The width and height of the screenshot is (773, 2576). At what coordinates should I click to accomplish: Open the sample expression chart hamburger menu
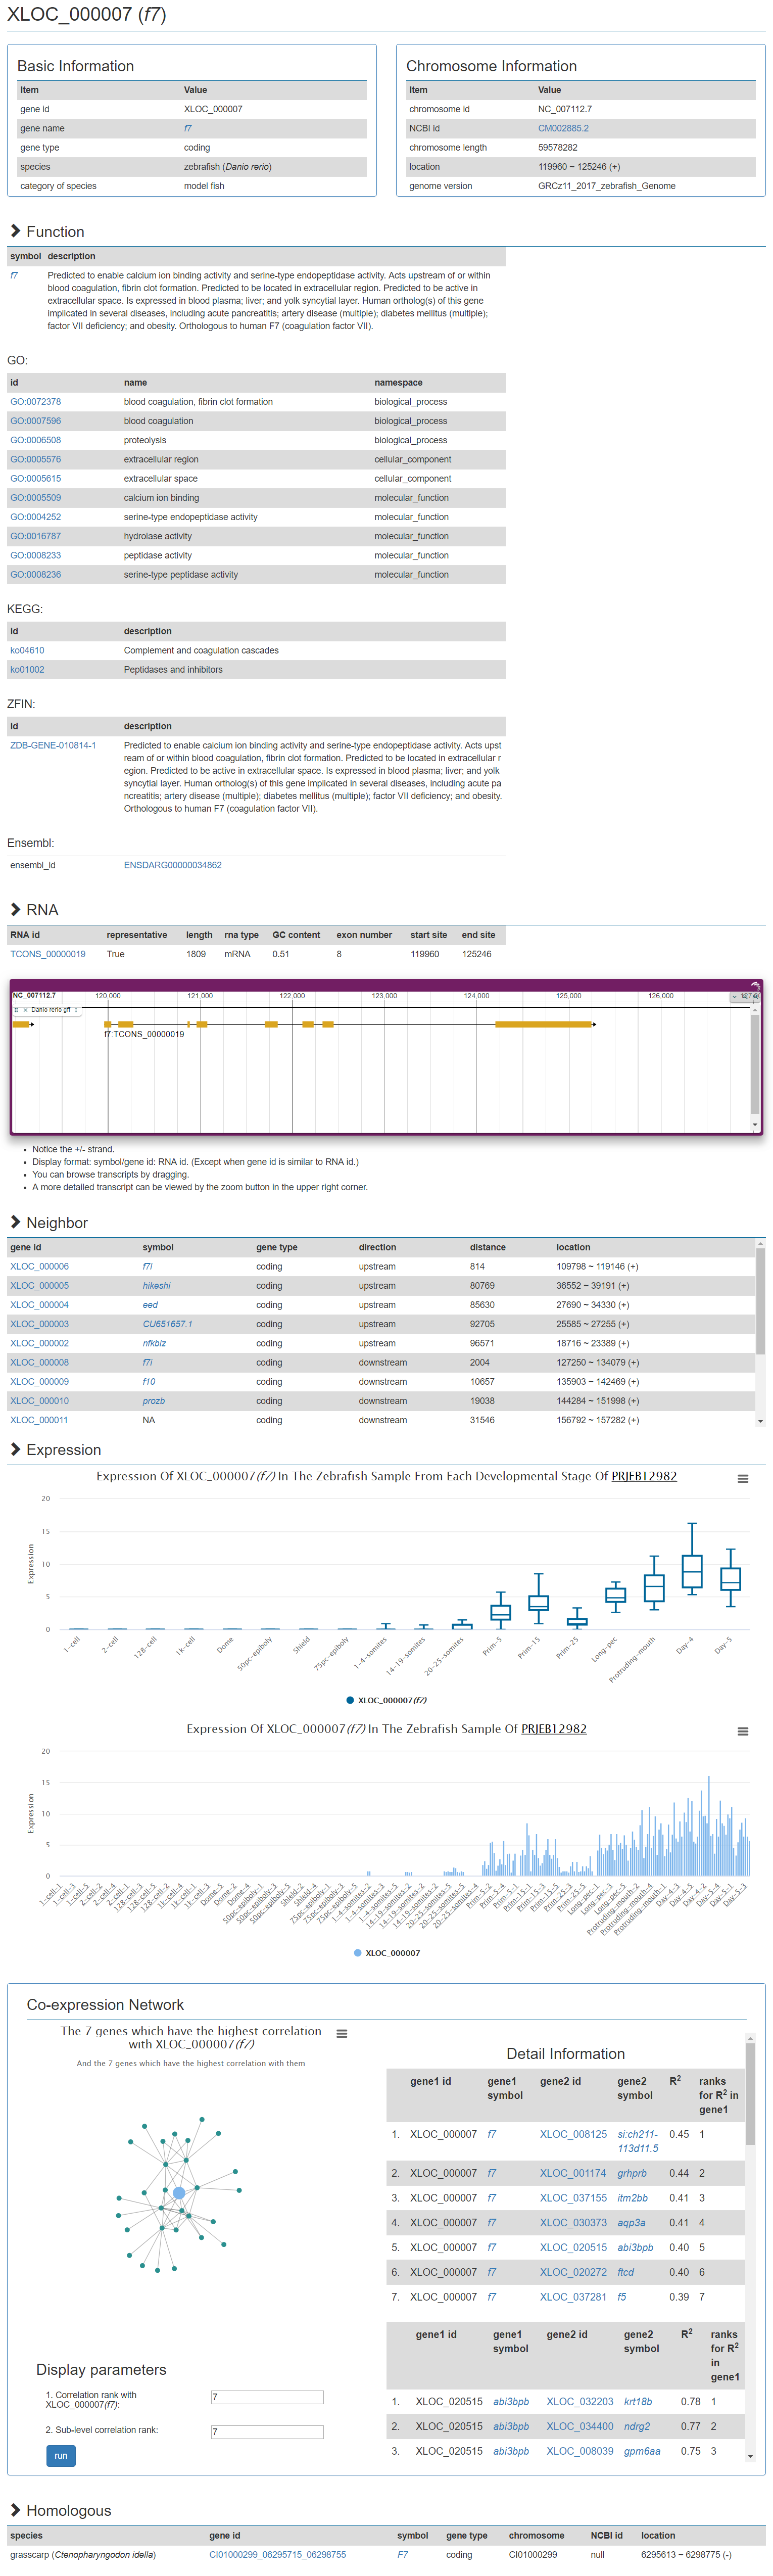(x=742, y=1731)
